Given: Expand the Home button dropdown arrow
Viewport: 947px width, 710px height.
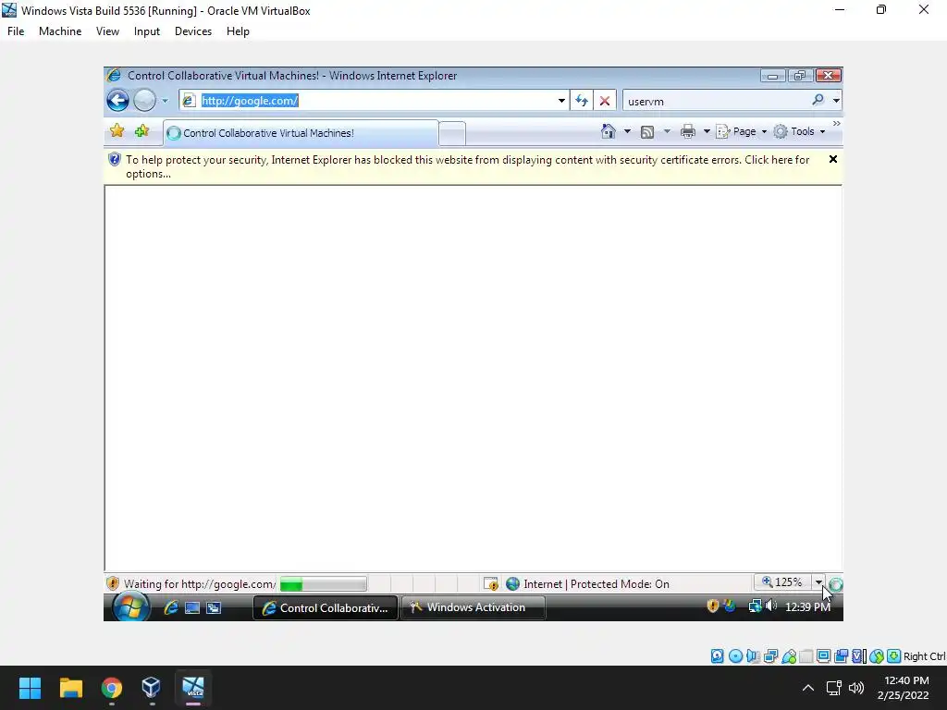Looking at the screenshot, I should [x=627, y=131].
